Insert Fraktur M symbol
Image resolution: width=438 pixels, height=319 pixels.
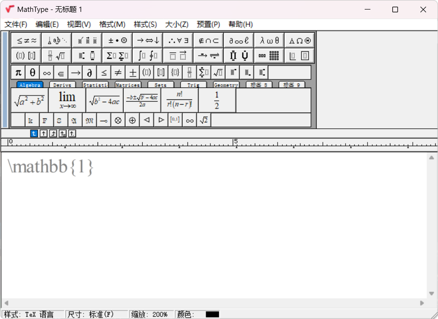pos(90,120)
